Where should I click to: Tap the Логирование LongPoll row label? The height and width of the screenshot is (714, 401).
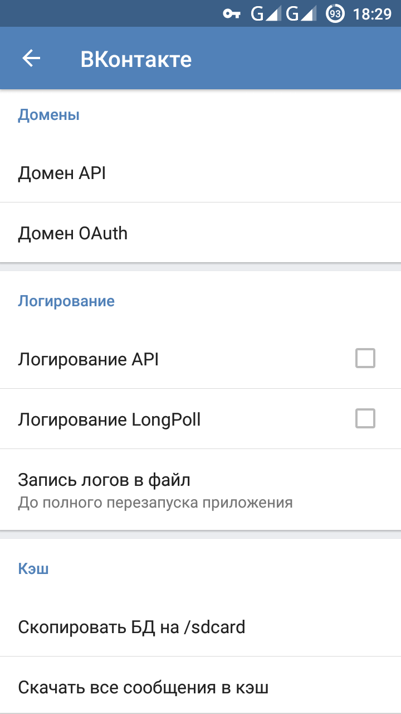pos(109,419)
